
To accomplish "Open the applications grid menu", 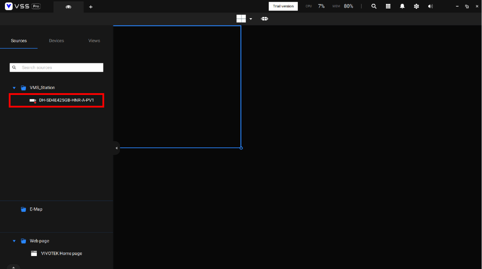I will point(388,6).
